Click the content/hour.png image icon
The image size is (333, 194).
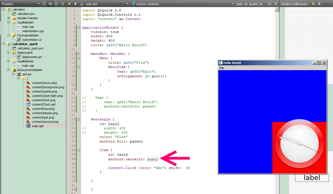click(28, 109)
